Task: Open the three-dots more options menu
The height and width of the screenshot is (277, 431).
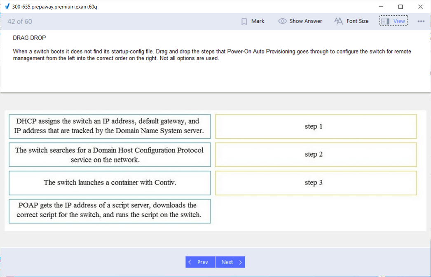Action: [421, 21]
